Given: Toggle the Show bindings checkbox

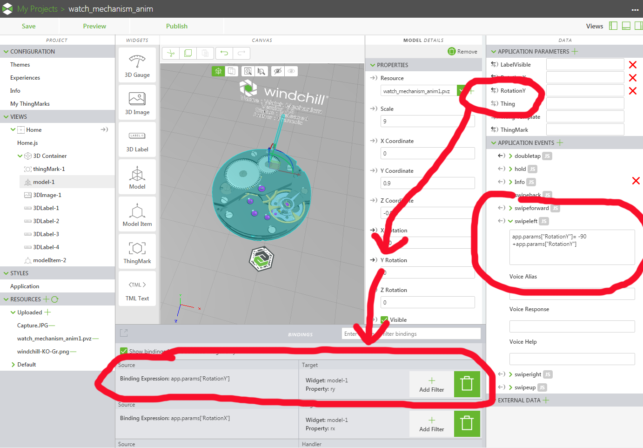Looking at the screenshot, I should tap(124, 351).
